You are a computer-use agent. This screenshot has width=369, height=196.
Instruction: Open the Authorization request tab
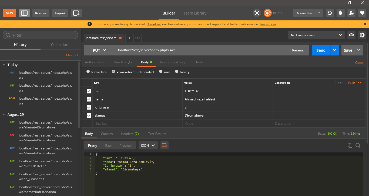pyautogui.click(x=95, y=62)
